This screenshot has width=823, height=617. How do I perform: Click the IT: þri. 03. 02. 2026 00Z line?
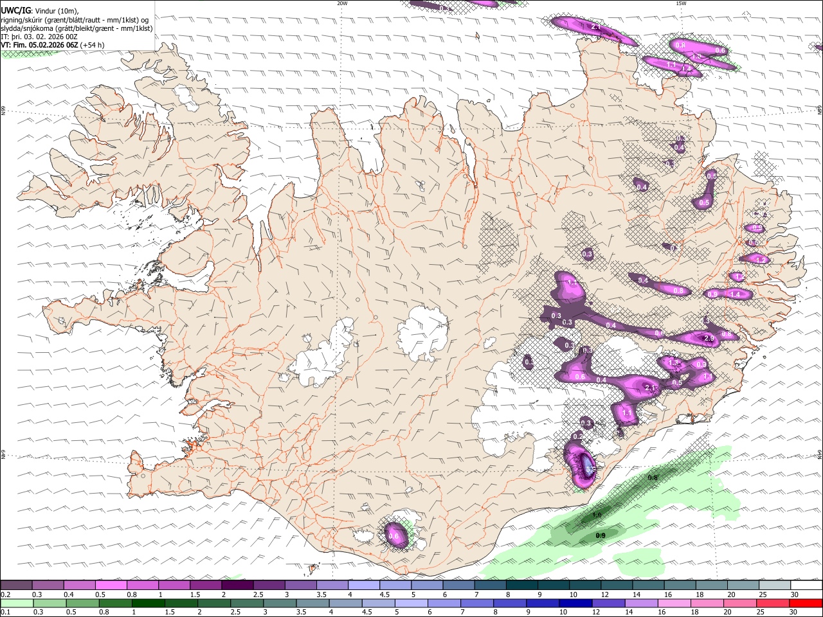40,37
